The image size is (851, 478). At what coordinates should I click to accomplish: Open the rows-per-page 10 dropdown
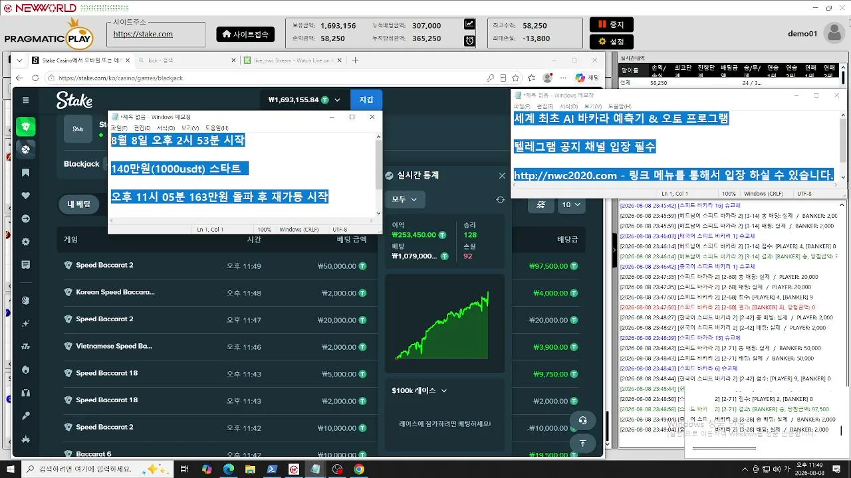click(x=571, y=204)
